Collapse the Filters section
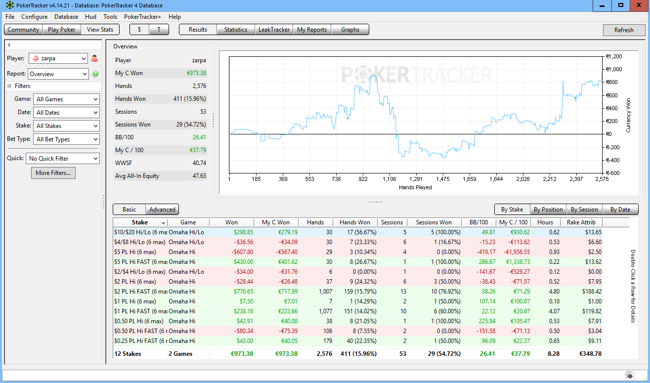The height and width of the screenshot is (383, 650). pos(9,86)
